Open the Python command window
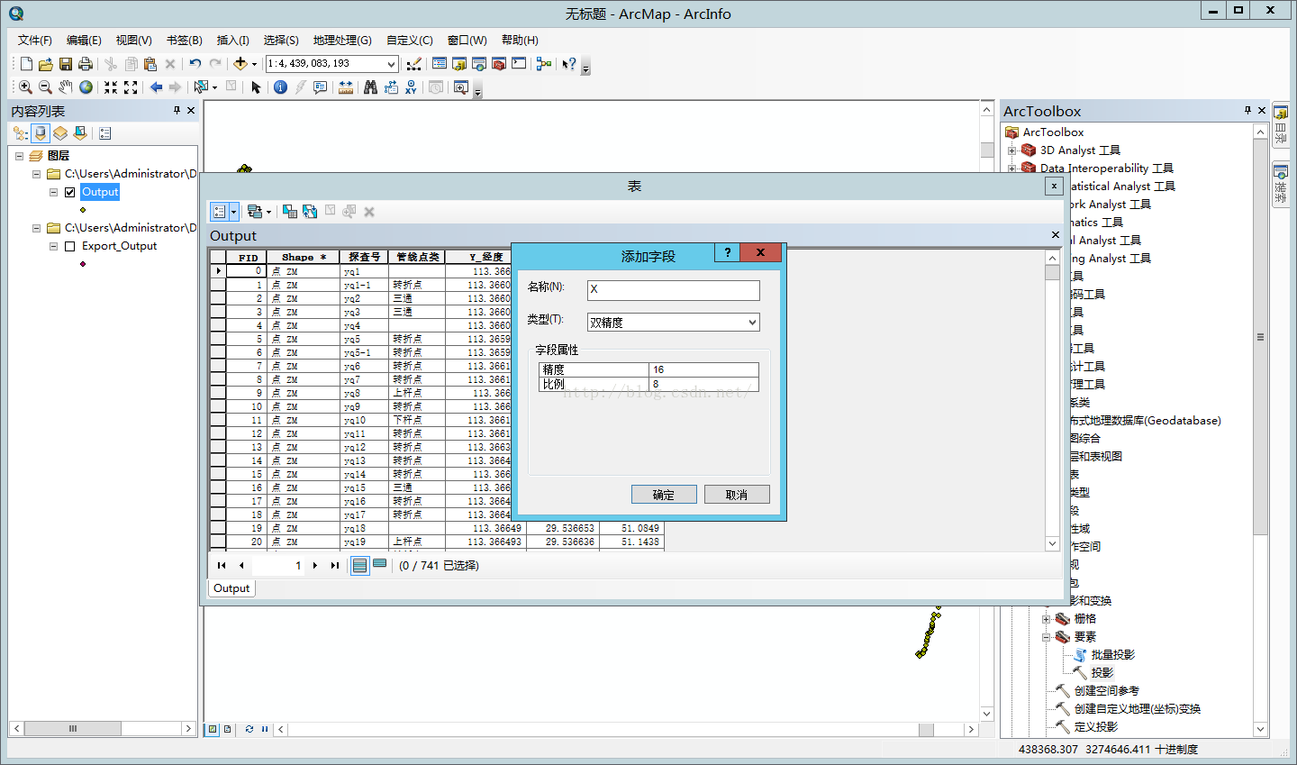The width and height of the screenshot is (1297, 765). point(519,64)
